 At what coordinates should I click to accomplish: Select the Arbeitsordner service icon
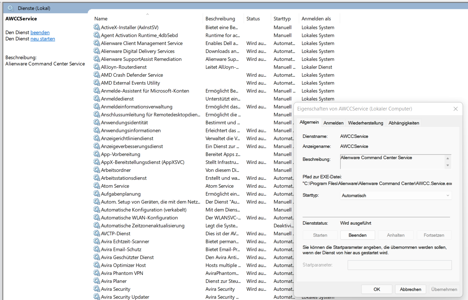click(x=97, y=170)
